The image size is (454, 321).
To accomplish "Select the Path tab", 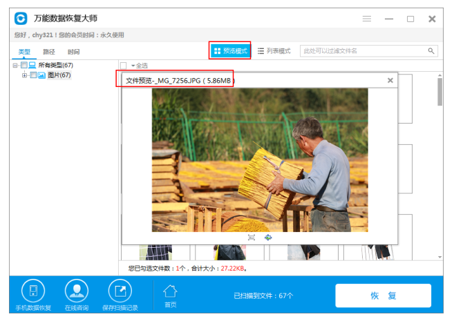I will point(49,52).
